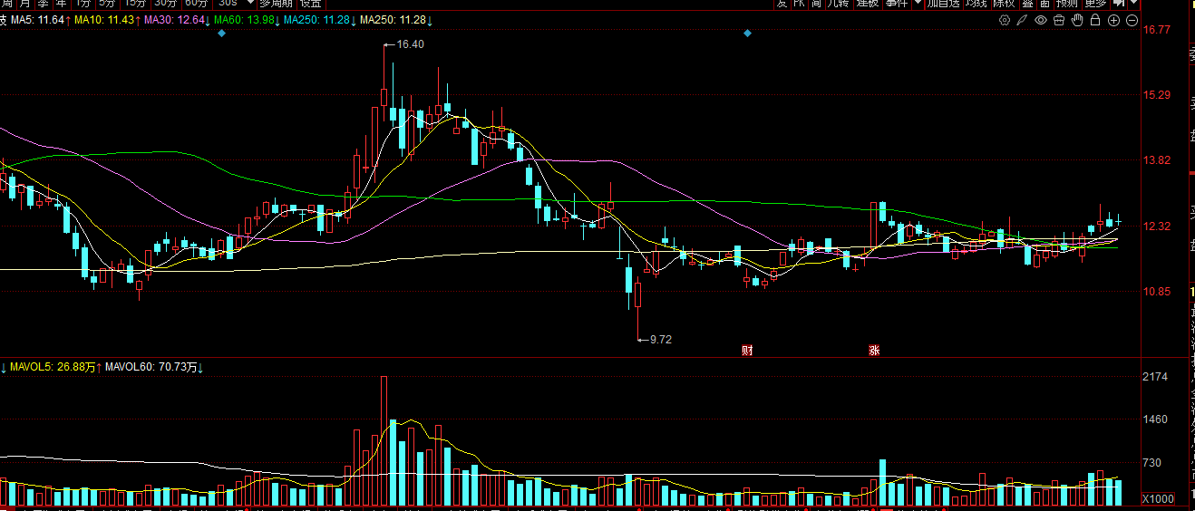Click the 13.82 price axis value

click(1156, 160)
